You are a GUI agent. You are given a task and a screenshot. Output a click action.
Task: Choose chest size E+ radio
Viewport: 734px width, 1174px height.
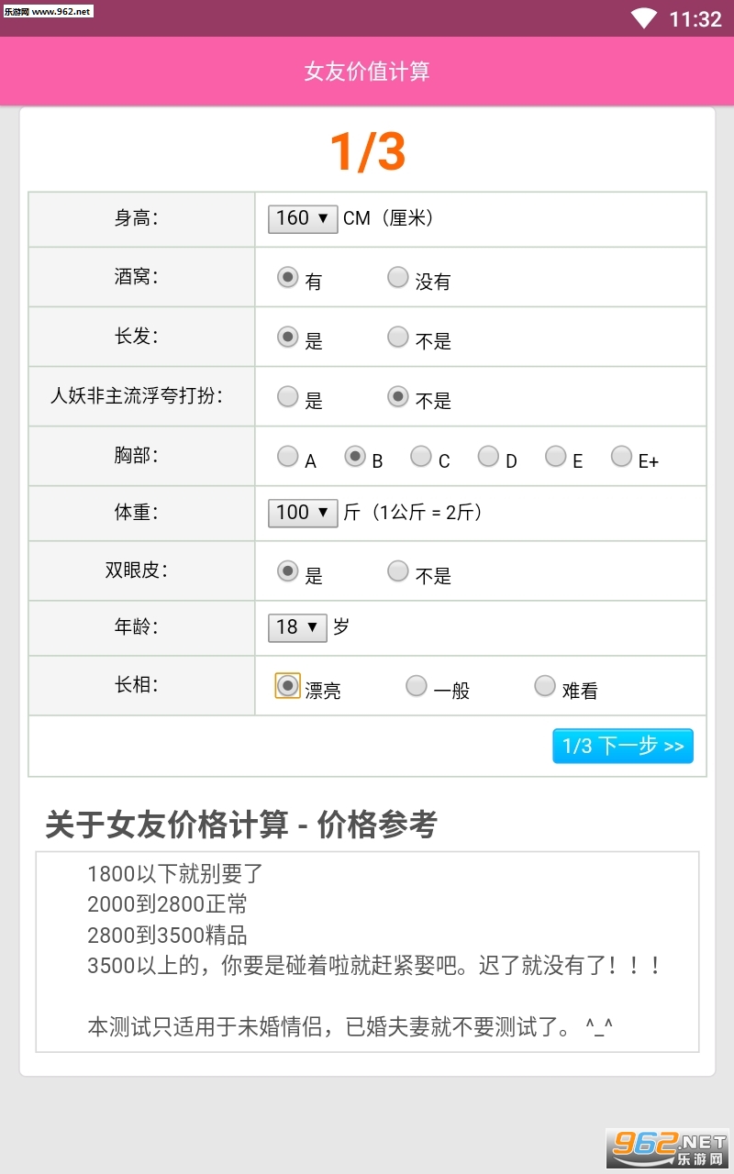click(x=622, y=456)
